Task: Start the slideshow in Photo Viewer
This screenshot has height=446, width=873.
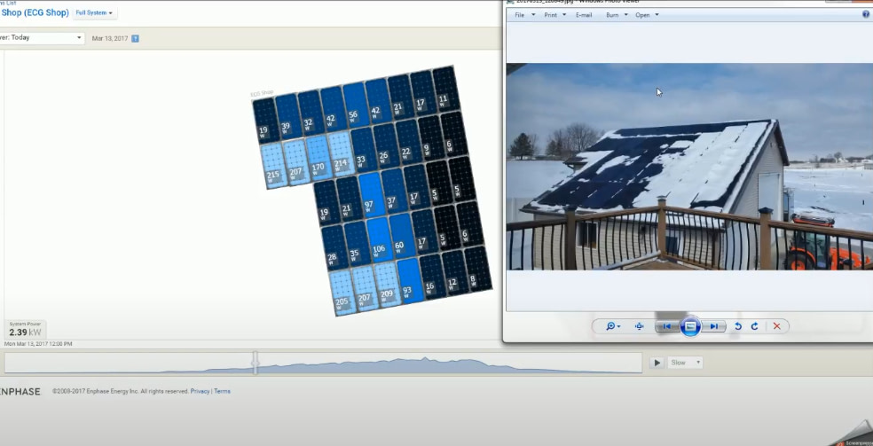Action: (690, 326)
